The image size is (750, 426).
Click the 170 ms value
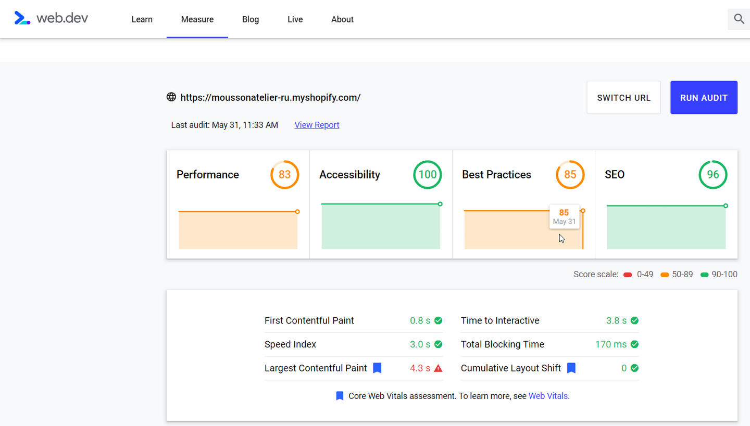click(x=611, y=344)
